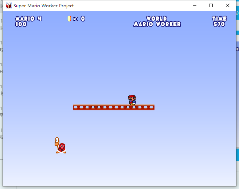Minimize the Super Mario Worker Project window
Viewport: 239px width, 189px height.
pos(195,5)
